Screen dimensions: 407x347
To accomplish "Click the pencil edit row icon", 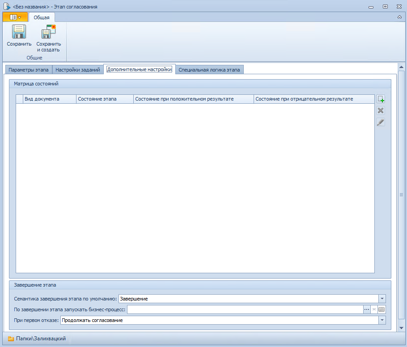I will tap(381, 123).
